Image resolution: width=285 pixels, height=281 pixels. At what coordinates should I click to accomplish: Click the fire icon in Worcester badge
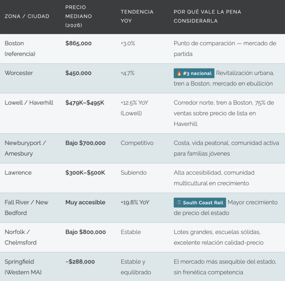point(179,73)
